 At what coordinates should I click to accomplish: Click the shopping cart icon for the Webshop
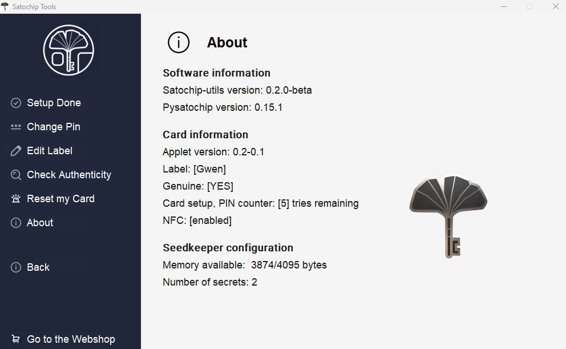(16, 339)
